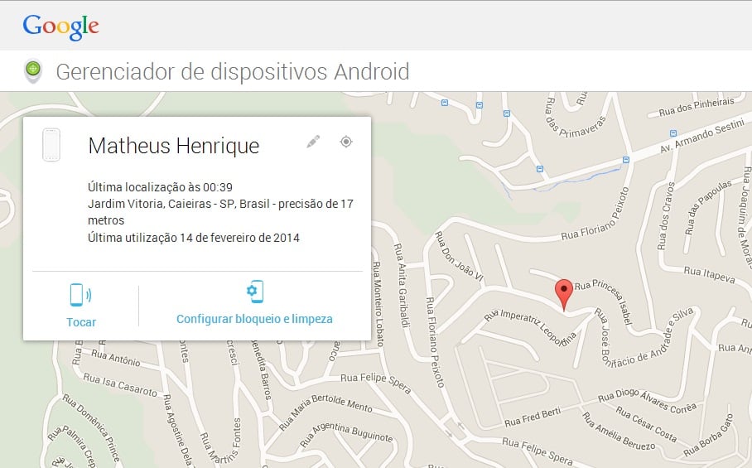Click the white phone device image
752x468 pixels.
(51, 144)
